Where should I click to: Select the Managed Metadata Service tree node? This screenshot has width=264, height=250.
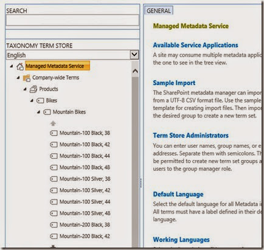(57, 66)
